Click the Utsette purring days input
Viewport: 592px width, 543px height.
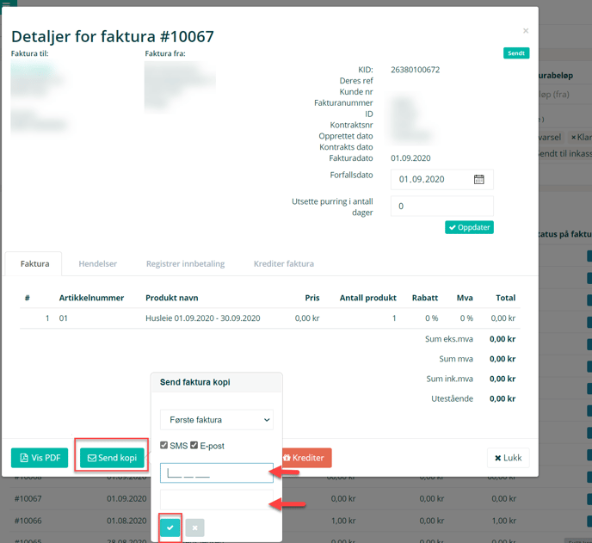tap(441, 206)
